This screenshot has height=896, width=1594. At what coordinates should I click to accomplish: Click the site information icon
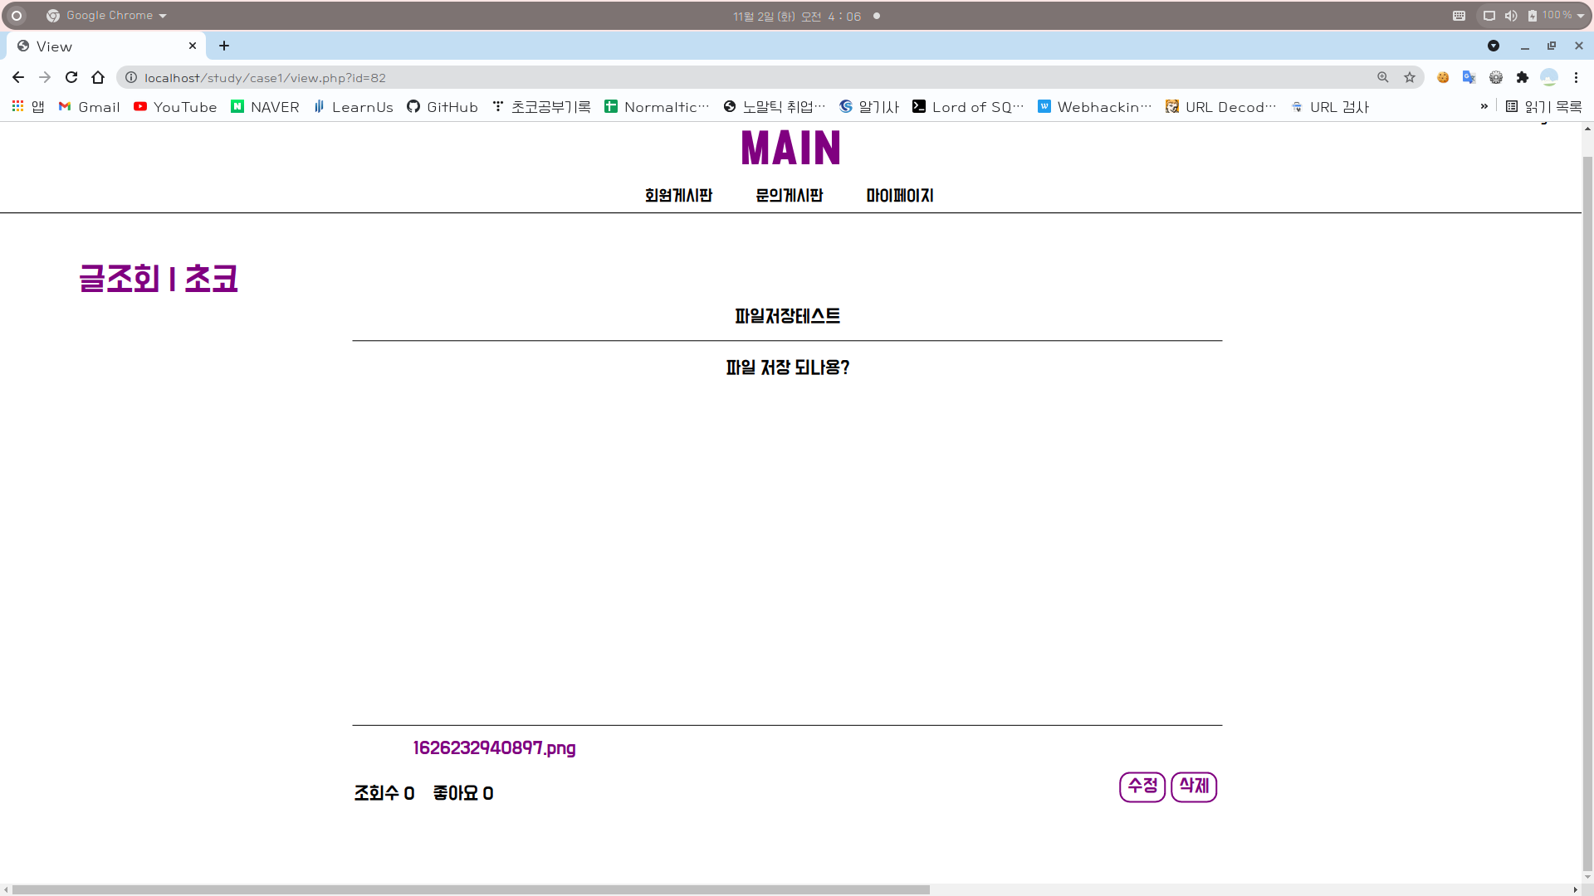[x=131, y=77]
